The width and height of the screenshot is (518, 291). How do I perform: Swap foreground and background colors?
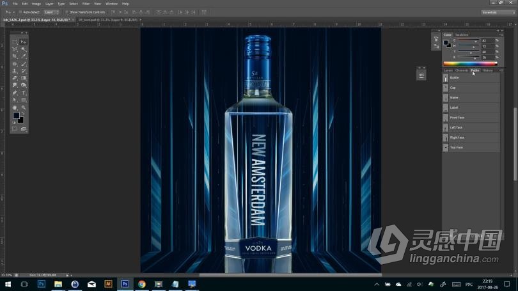[23, 113]
